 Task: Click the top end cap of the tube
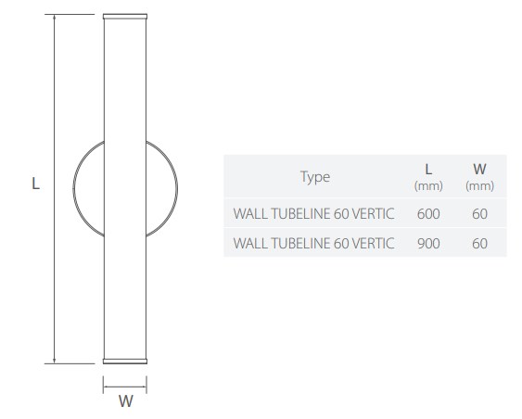pyautogui.click(x=125, y=17)
